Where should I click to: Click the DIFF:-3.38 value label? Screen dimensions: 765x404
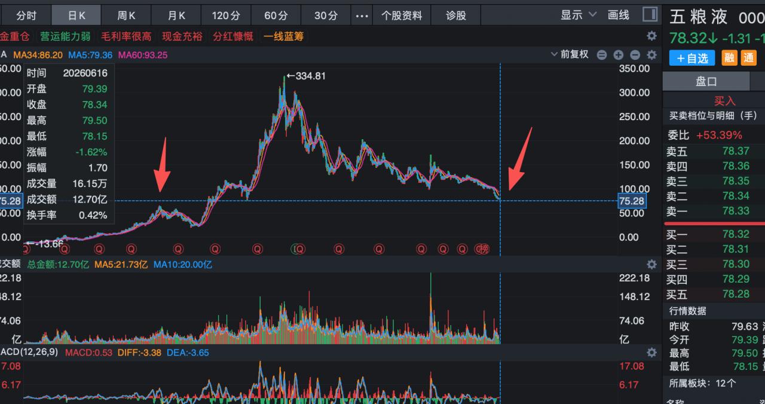pyautogui.click(x=139, y=353)
